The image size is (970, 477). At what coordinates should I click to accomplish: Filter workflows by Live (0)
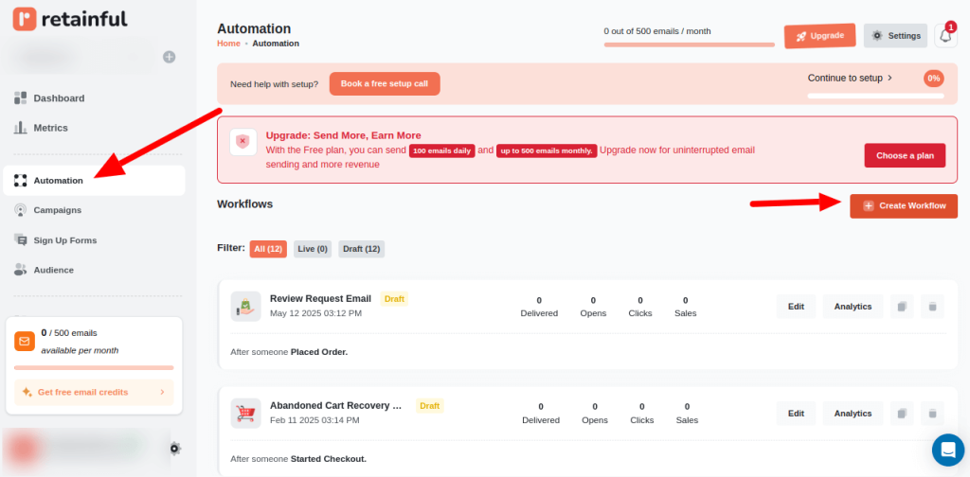(x=313, y=249)
